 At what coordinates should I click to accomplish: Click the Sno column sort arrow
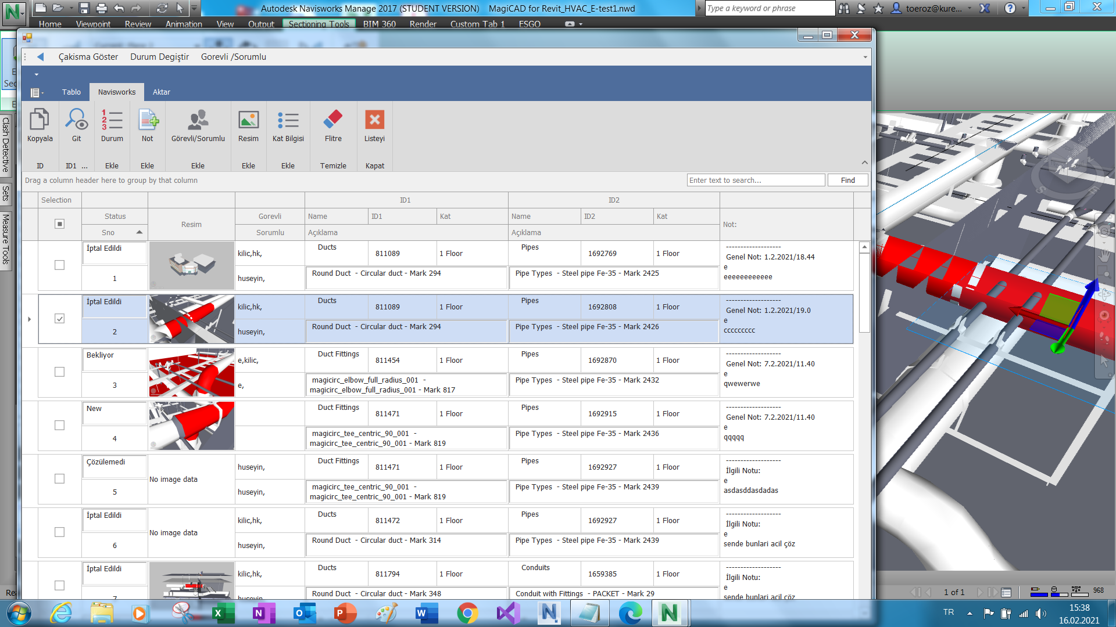click(x=139, y=232)
